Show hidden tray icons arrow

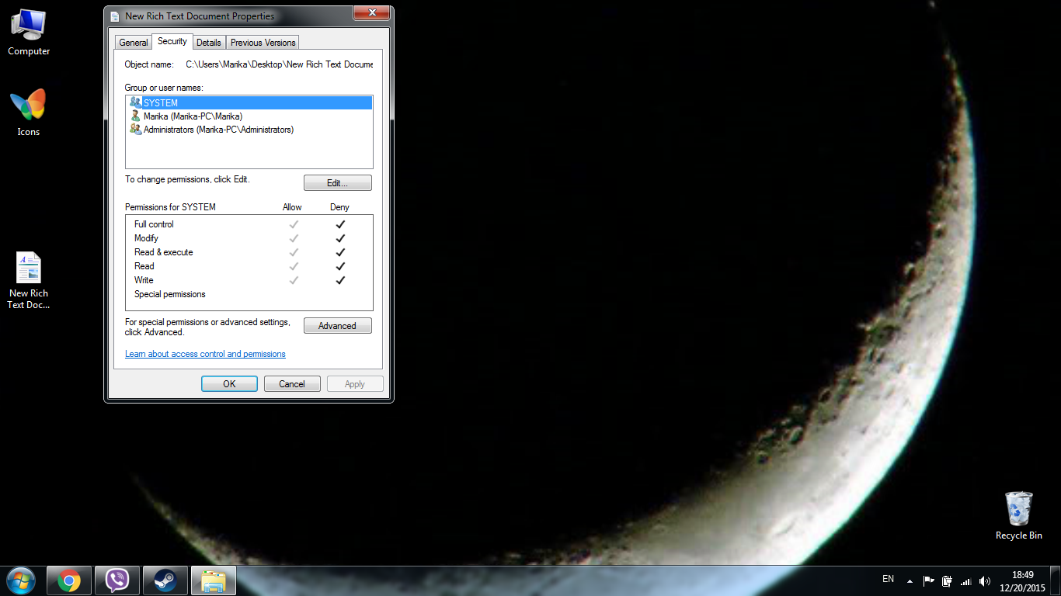(910, 580)
